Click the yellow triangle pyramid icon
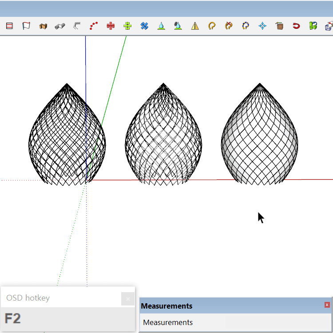The height and width of the screenshot is (333, 333). [195, 26]
